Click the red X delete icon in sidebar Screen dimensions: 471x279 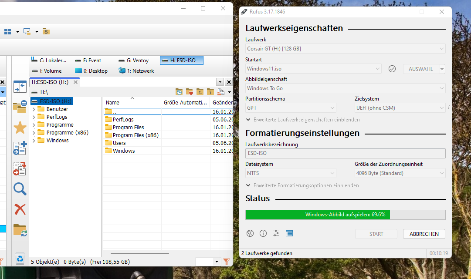(20, 209)
